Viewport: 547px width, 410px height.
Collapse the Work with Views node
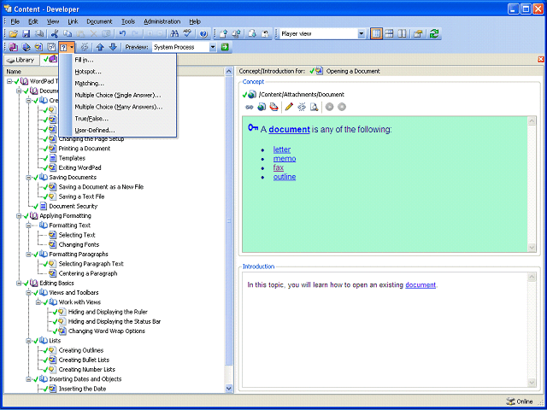coord(38,302)
